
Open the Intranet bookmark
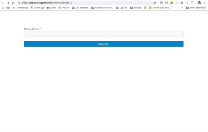click(64, 8)
